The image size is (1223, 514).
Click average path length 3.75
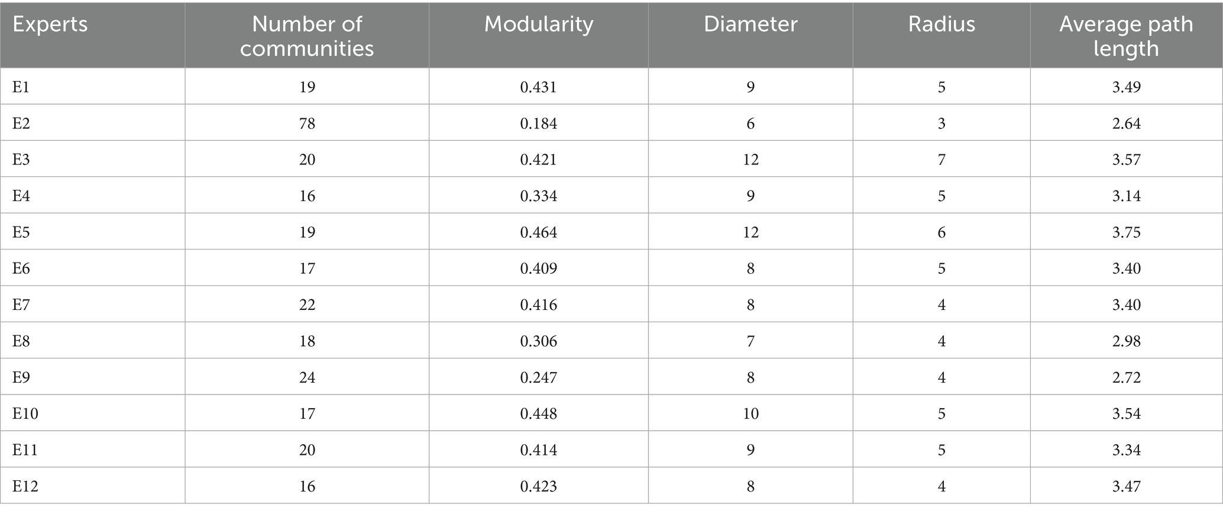click(x=1126, y=232)
